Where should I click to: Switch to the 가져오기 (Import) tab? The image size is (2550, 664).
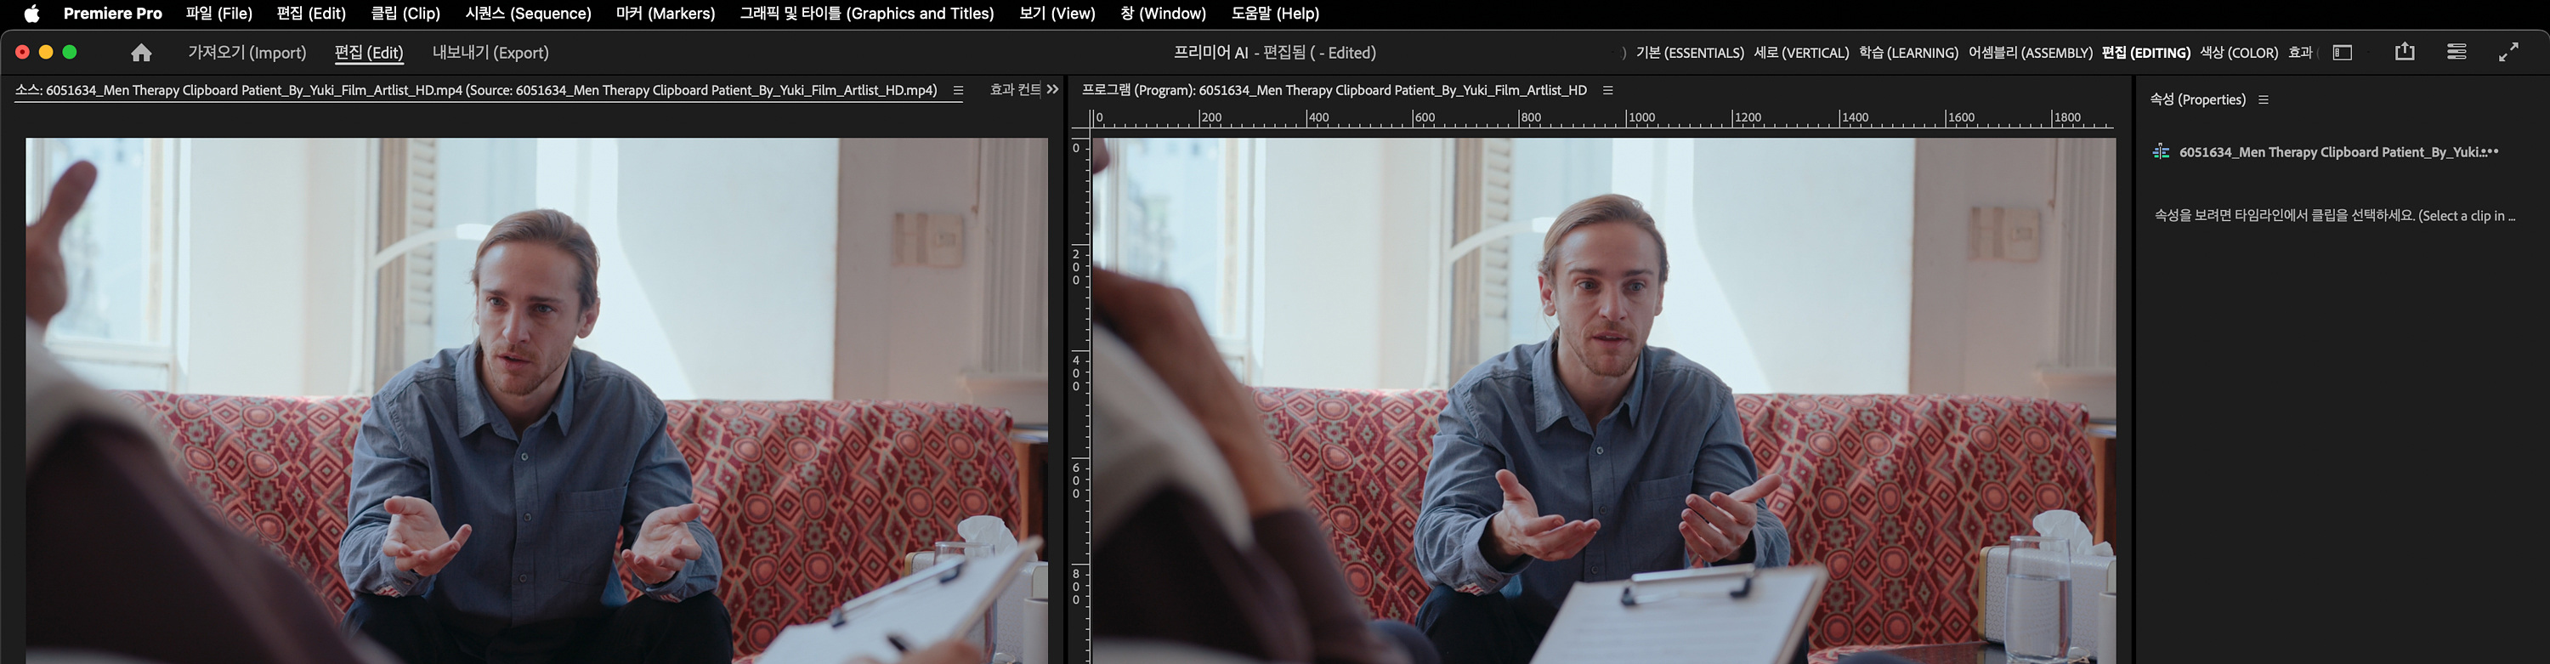(x=246, y=53)
